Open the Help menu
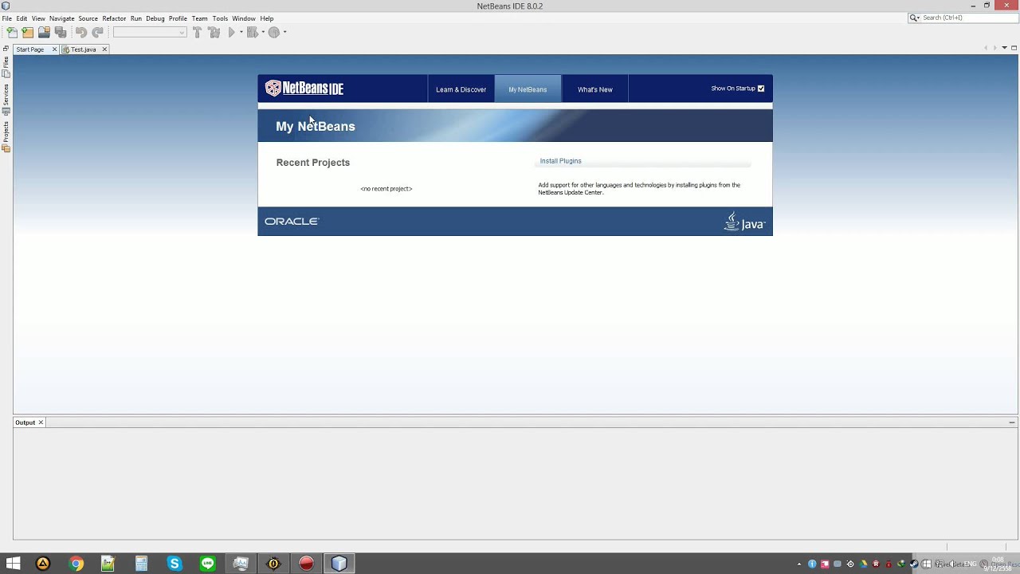 click(x=267, y=18)
